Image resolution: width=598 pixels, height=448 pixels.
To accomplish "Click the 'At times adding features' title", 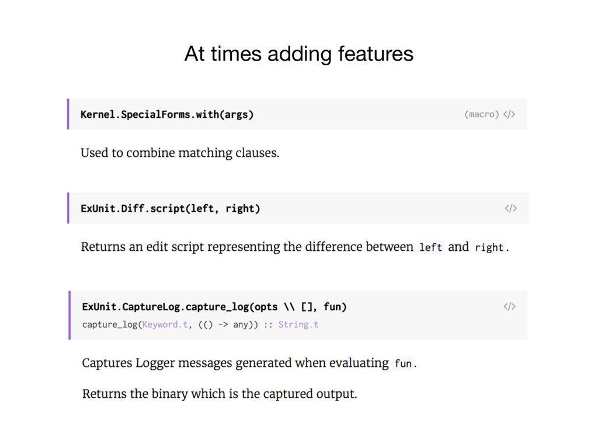I will click(299, 53).
